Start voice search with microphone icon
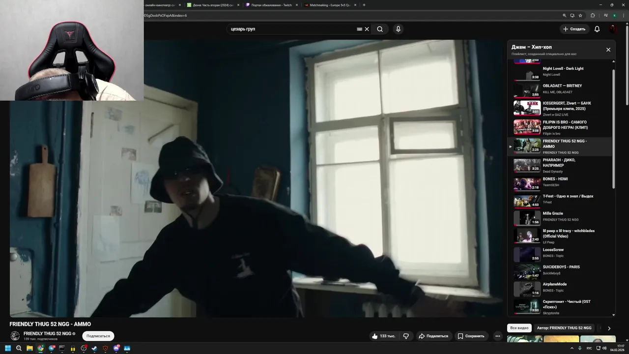The image size is (629, 354). (398, 29)
